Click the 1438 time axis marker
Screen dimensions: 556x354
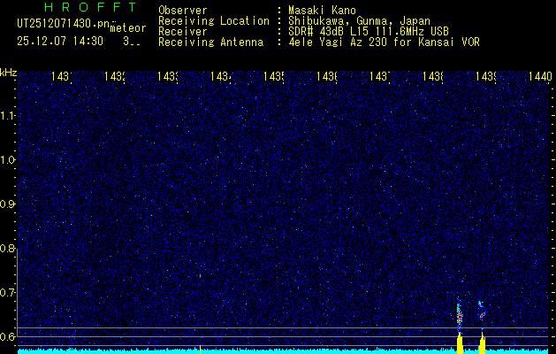433,76
